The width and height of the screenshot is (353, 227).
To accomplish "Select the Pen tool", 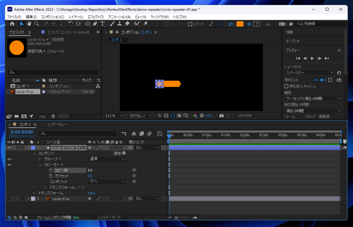I will coord(95,24).
